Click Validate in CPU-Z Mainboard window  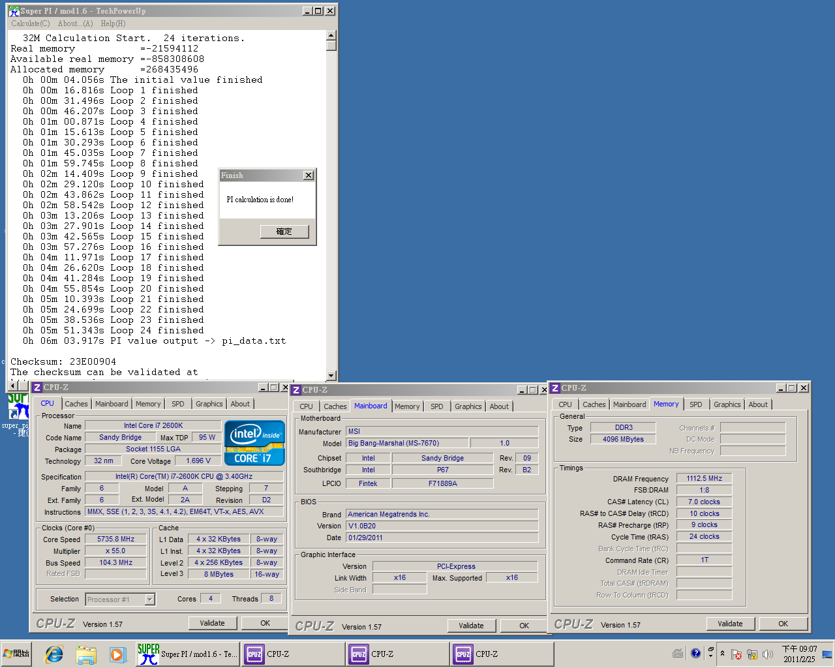[471, 626]
